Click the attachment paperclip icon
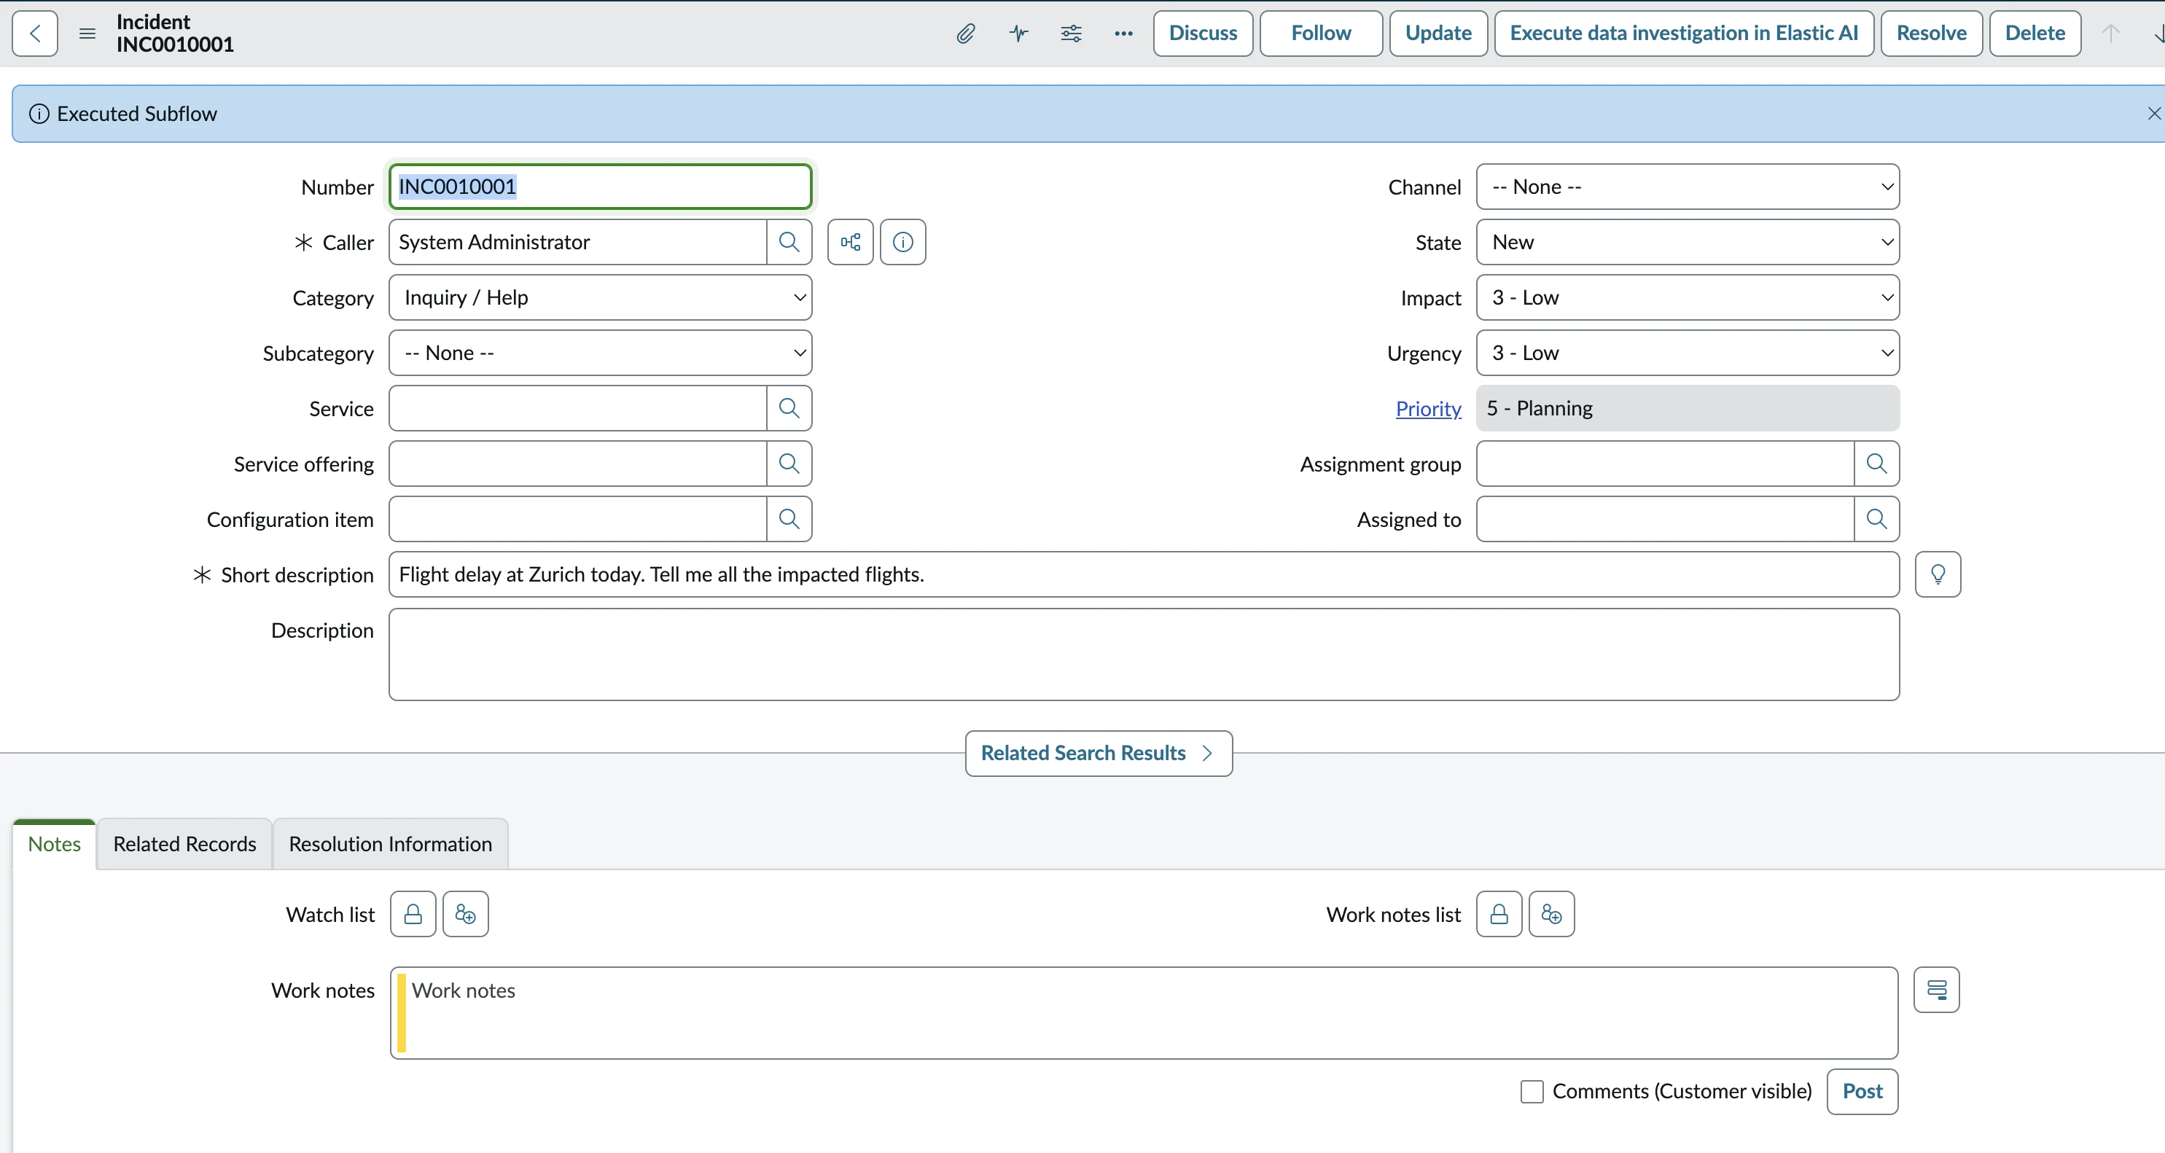This screenshot has height=1153, width=2165. coord(966,34)
